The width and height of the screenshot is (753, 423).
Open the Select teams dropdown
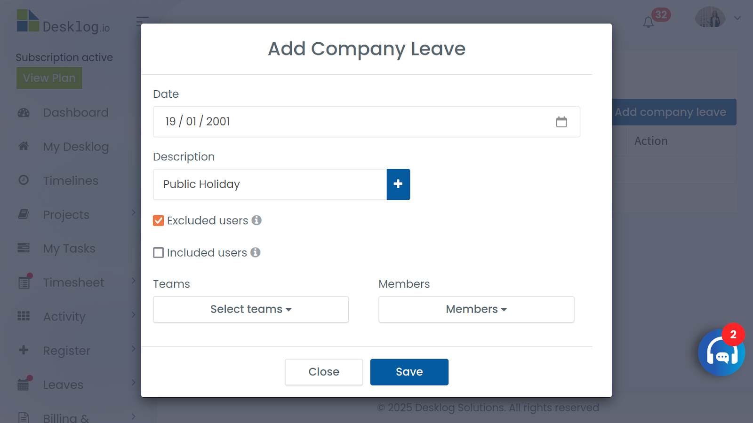pyautogui.click(x=251, y=309)
